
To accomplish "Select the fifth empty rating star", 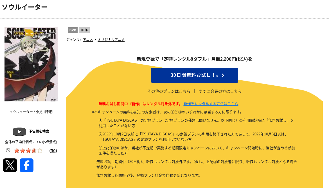I will pos(40,151).
